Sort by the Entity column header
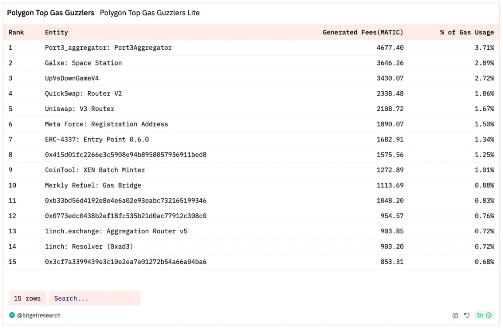Viewport: 503px width, 328px height. point(56,32)
